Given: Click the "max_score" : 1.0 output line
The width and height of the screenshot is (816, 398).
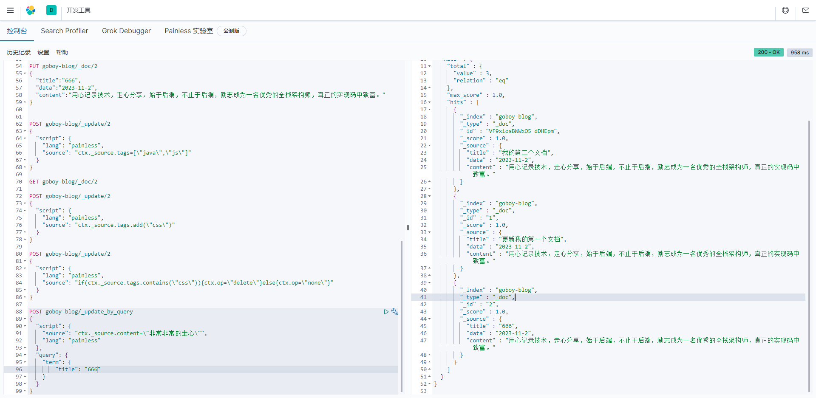Looking at the screenshot, I should (x=476, y=95).
